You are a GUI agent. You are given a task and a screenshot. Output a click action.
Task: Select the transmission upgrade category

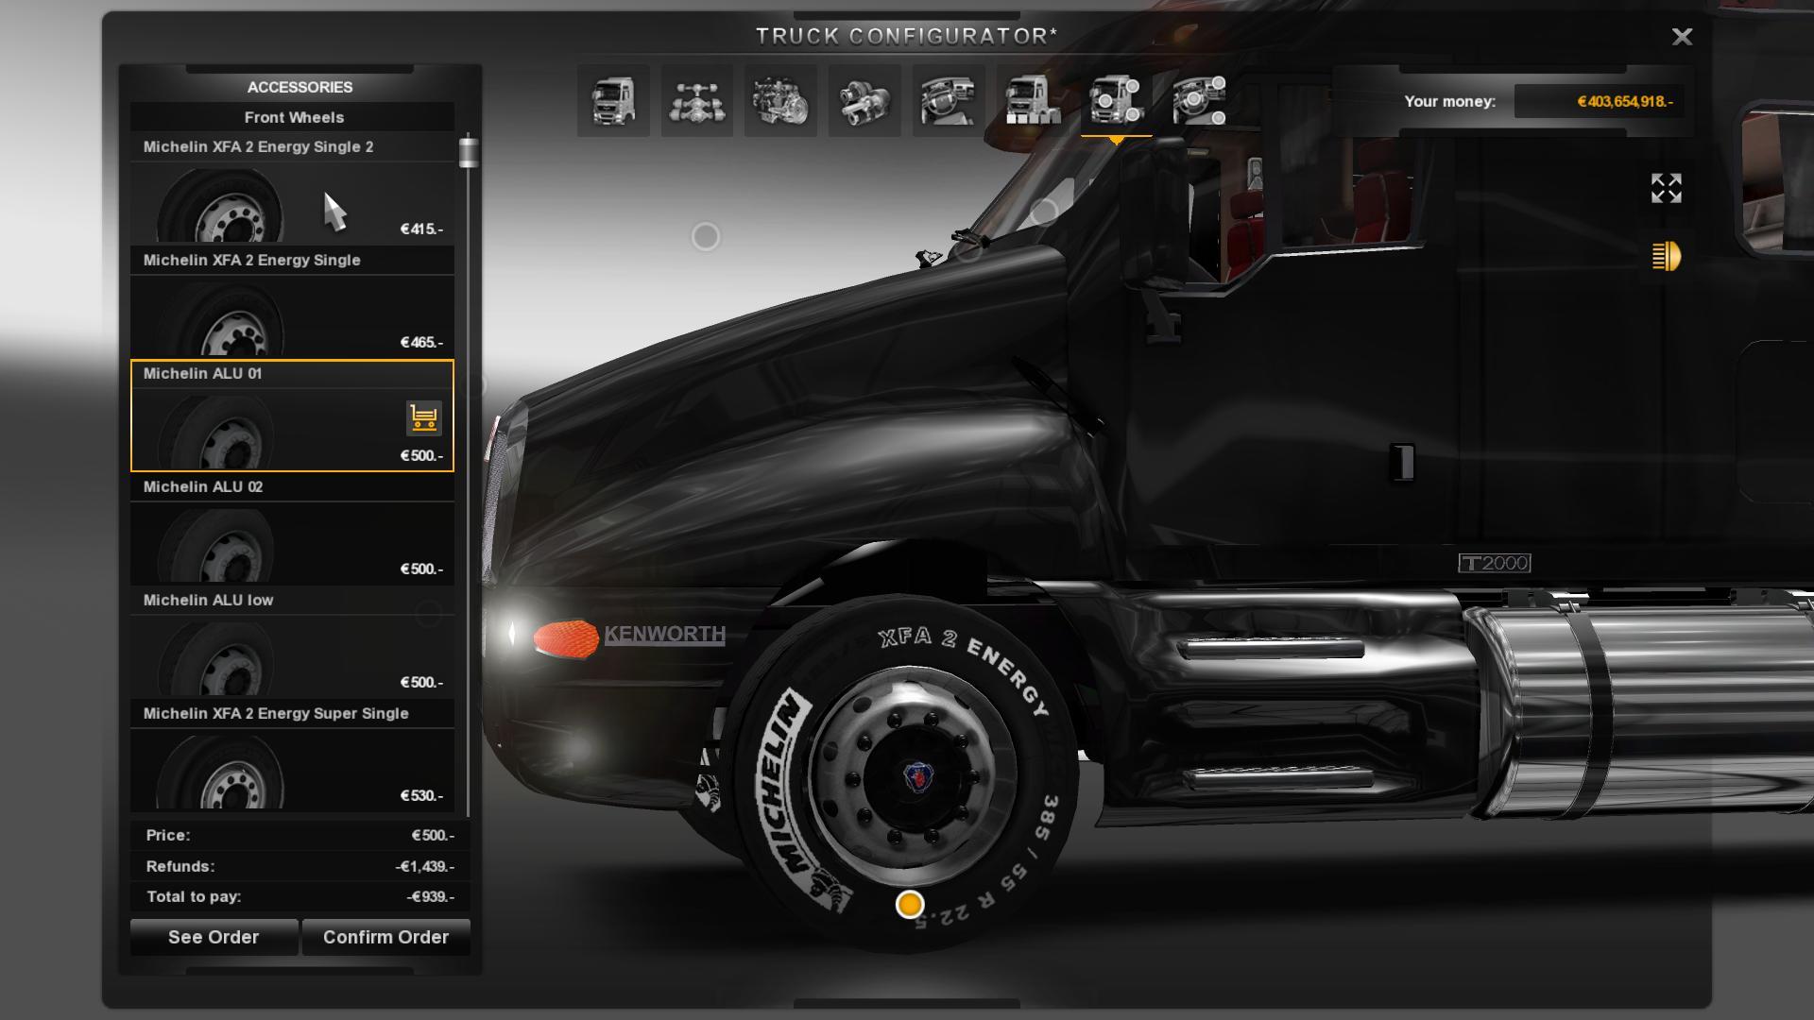[864, 100]
